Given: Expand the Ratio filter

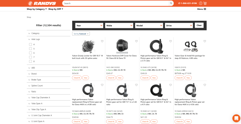Looking at the screenshot, I should [48, 92].
